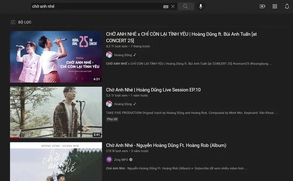Click the 3,3 Tr lượt xem text
The image size is (293, 181).
point(117,96)
